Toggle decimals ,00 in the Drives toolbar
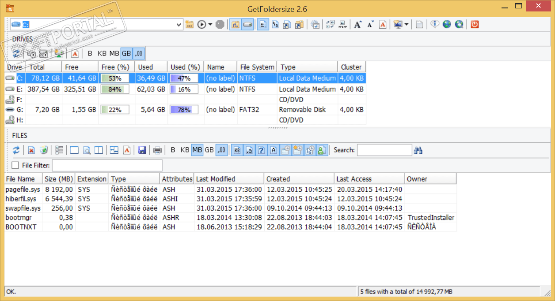This screenshot has height=301, width=555. [x=139, y=53]
